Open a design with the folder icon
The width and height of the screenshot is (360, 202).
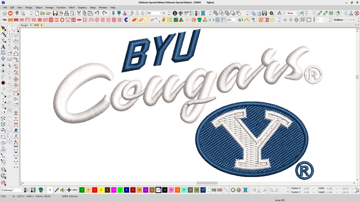tap(42, 13)
